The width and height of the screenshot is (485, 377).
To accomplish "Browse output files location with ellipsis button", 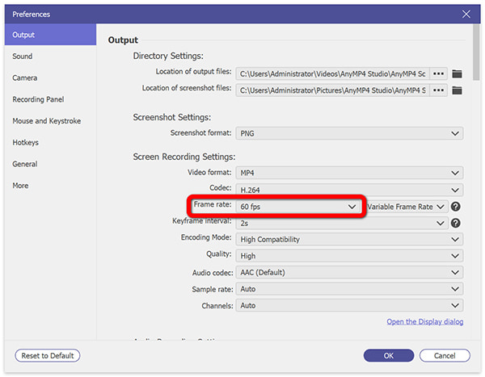I will coord(438,73).
